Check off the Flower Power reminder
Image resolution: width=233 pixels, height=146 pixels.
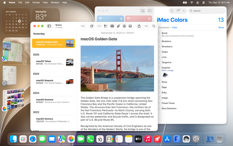[159, 103]
